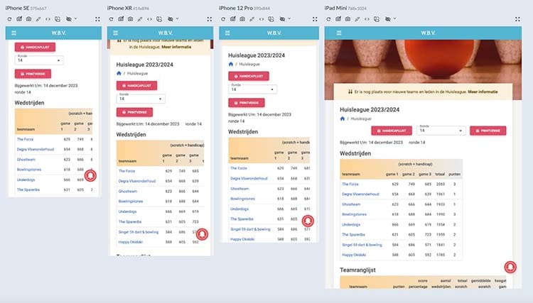This screenshot has height=303, width=533.
Task: Expand the iPad Mini pane to fullscreen
Action: click(518, 18)
